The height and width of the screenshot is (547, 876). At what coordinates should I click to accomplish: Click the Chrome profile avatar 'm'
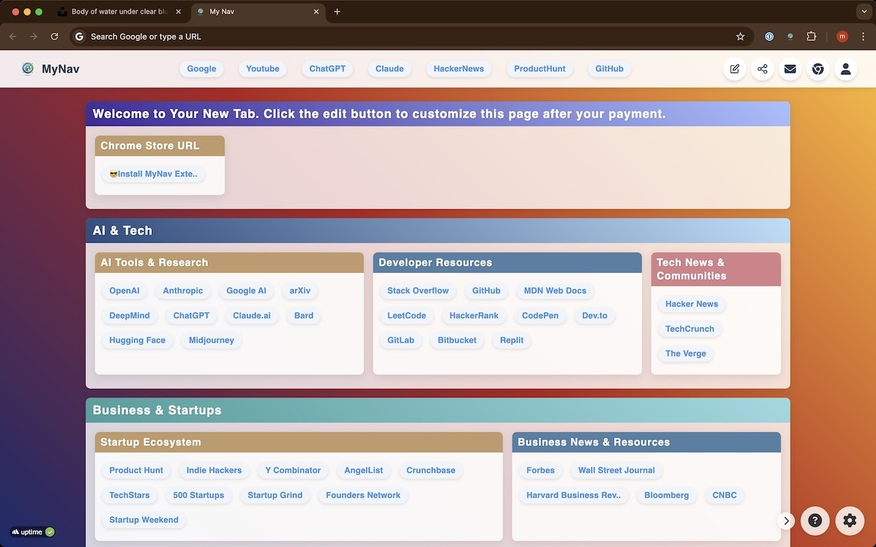(x=842, y=36)
